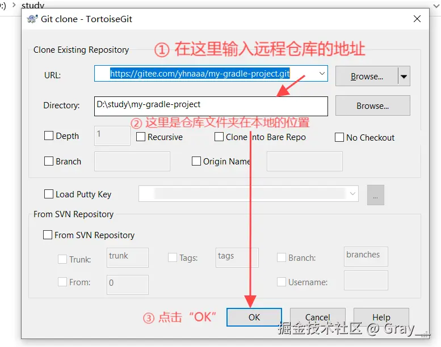Click the breadcrumb chevron before study
Screen dimensions: 441x347
click(x=14, y=5)
